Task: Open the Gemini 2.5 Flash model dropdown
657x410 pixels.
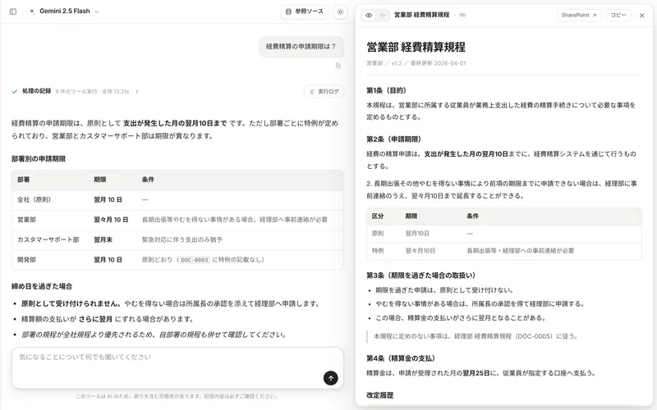Action: [64, 11]
